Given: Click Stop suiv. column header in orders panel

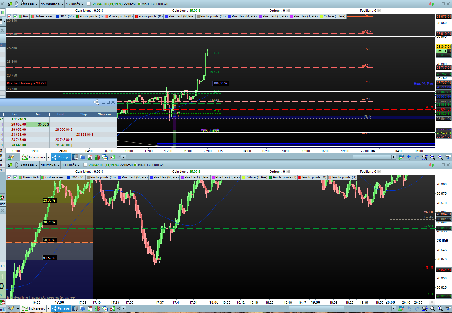Looking at the screenshot, I should (x=105, y=114).
